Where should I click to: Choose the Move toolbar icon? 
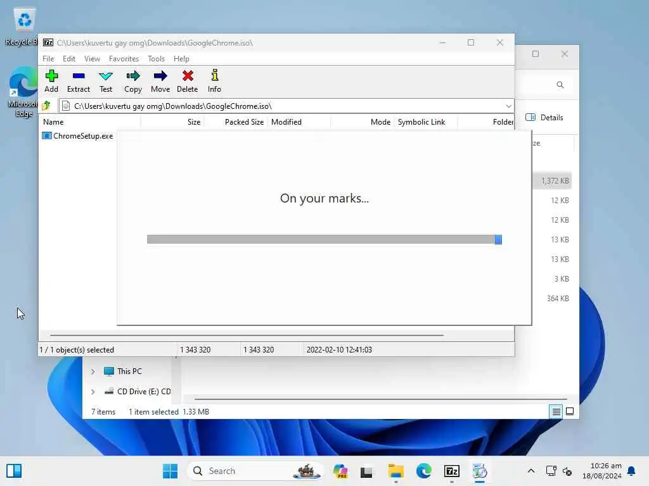[x=160, y=80]
